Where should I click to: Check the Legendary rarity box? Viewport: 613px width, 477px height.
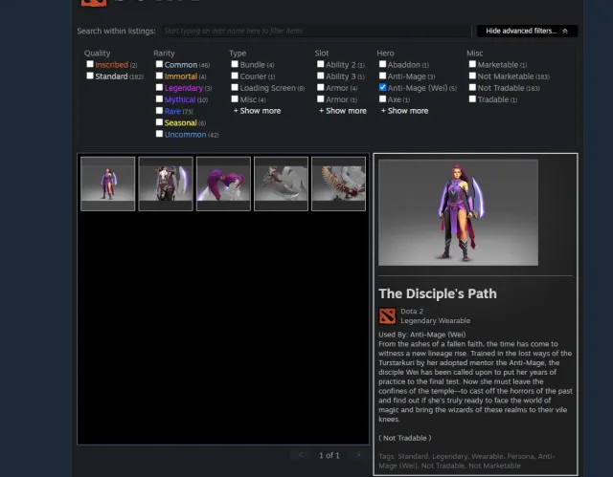tap(159, 87)
